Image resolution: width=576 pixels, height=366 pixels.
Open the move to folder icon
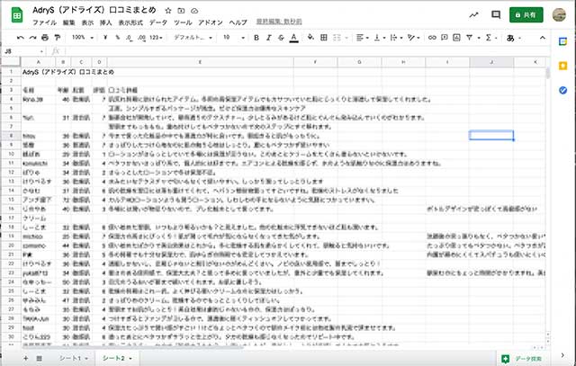[181, 11]
